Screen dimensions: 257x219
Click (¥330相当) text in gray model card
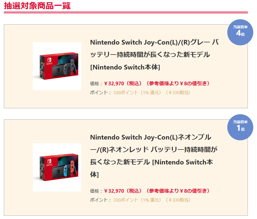pos(178,92)
